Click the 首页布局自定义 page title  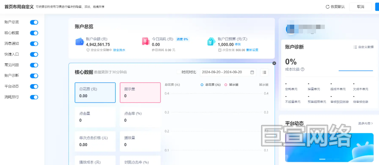[19, 7]
